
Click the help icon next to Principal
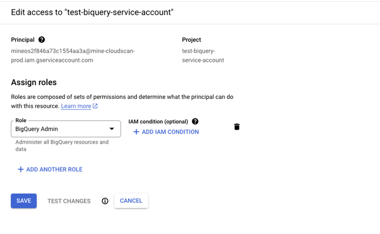[x=41, y=40]
